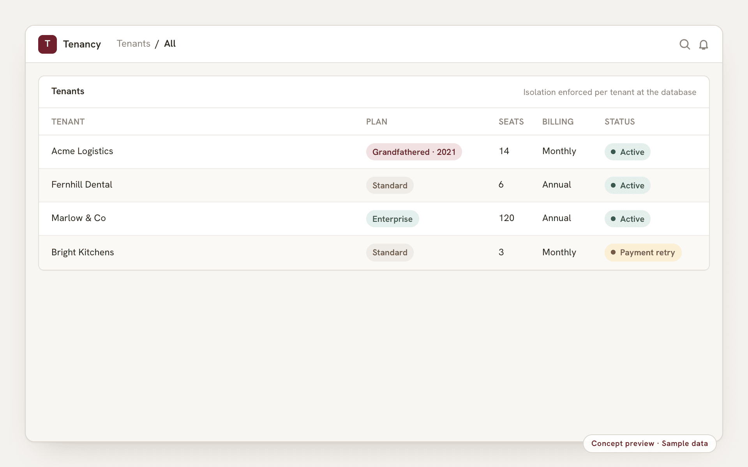Click Acme Logistics' Monthly billing cell
The image size is (748, 467).
(559, 151)
